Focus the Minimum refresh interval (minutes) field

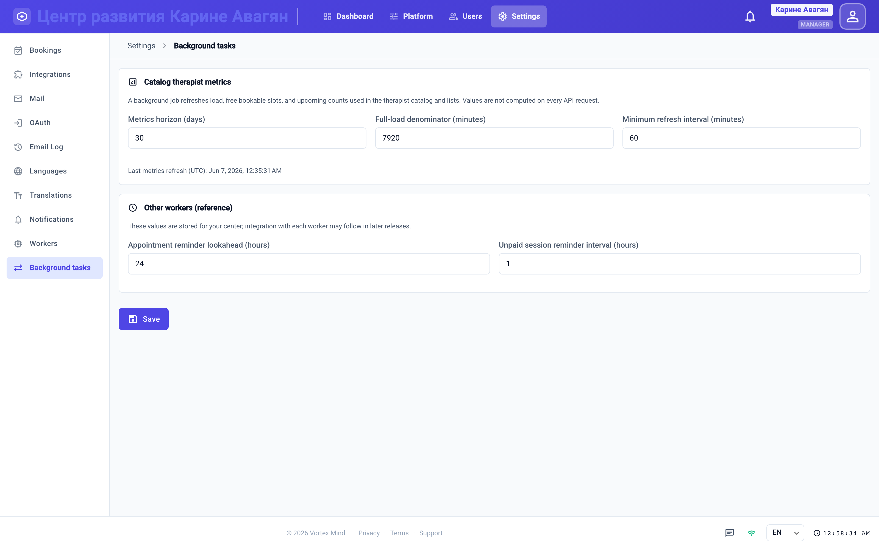[741, 138]
